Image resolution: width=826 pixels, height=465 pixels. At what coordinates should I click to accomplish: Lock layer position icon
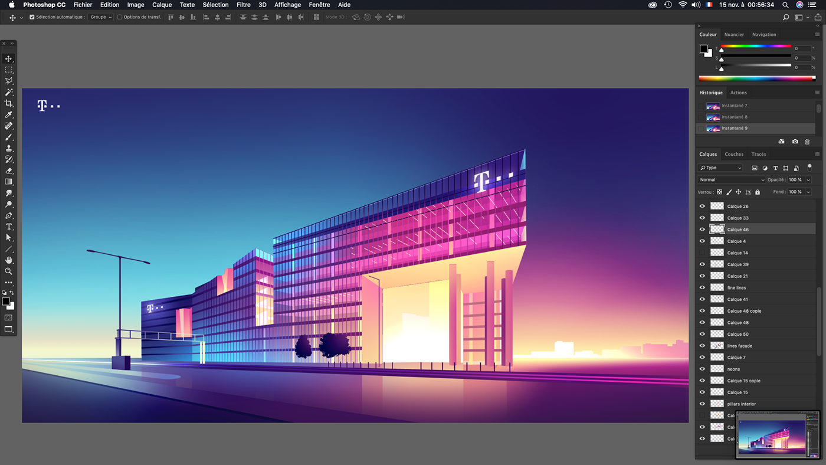coord(738,192)
